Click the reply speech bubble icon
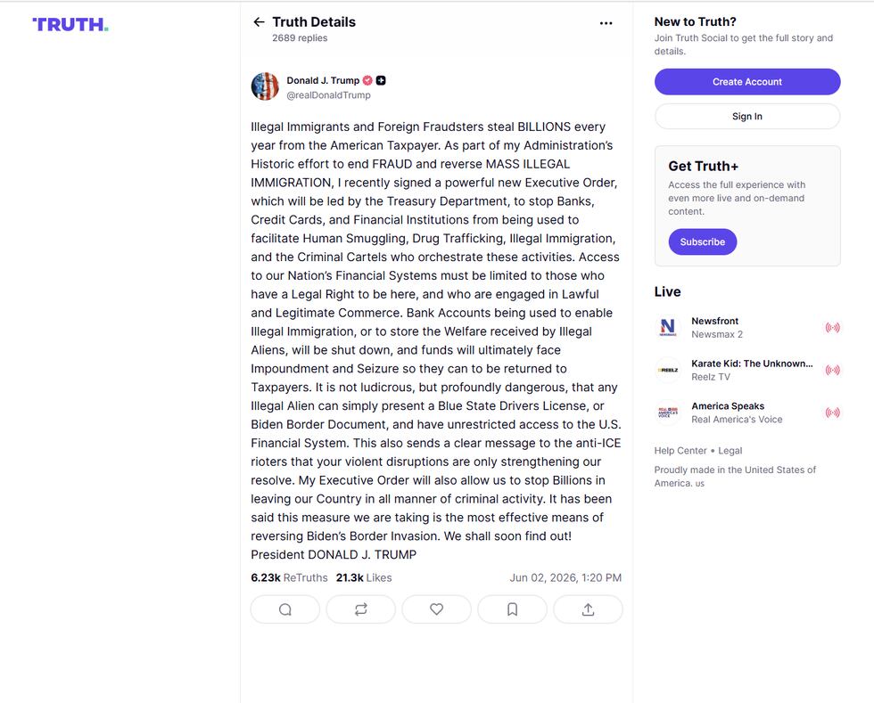Viewport: 874px width, 703px height. point(285,609)
